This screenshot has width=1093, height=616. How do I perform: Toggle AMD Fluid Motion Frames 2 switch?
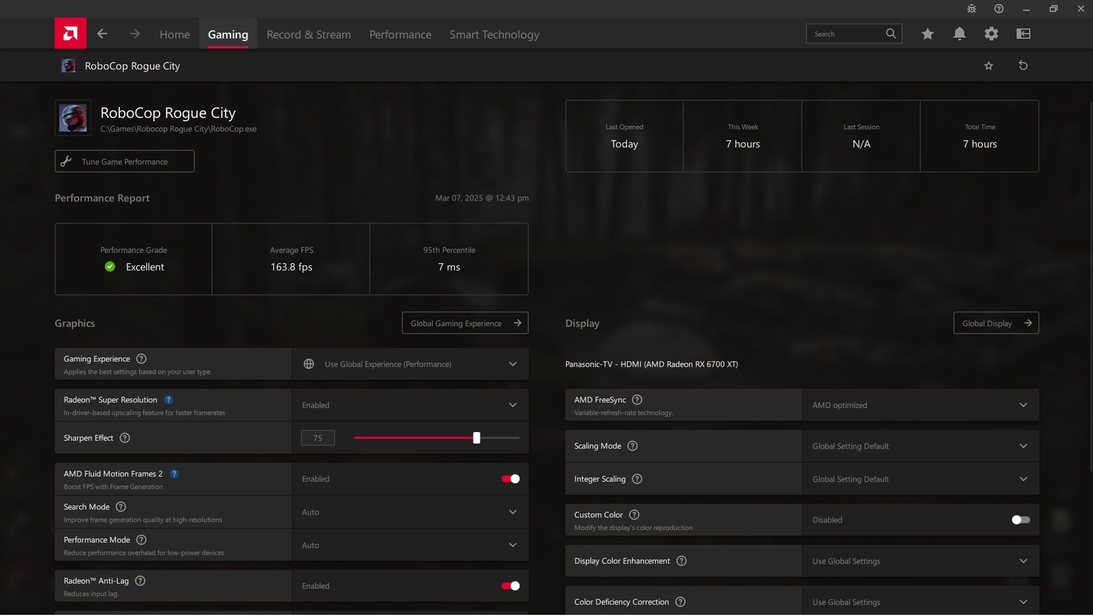[x=511, y=479]
